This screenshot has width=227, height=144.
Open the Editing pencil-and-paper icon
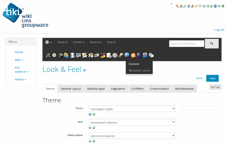85,55
